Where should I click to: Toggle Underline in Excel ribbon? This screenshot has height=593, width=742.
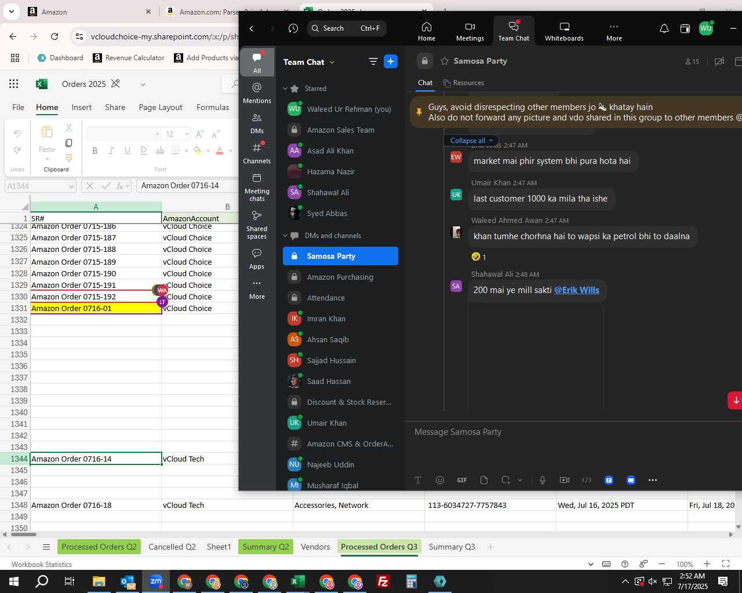pyautogui.click(x=128, y=151)
